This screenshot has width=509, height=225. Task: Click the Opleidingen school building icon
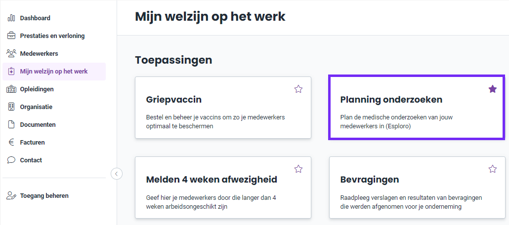point(11,89)
